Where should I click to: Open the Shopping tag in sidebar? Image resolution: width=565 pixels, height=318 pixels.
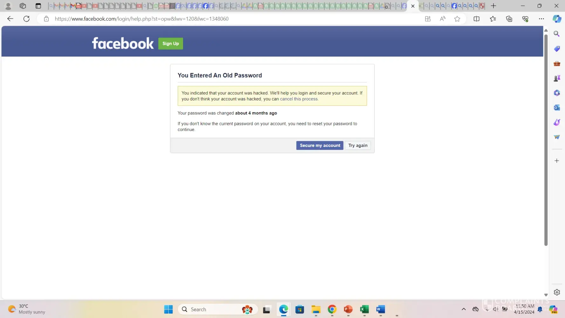tap(557, 49)
